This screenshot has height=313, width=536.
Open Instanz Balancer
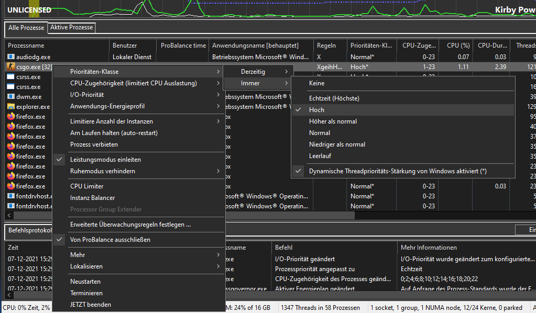(x=138, y=198)
